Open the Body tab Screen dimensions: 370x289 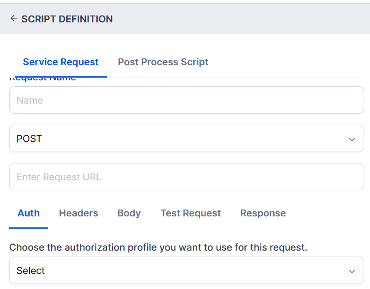pos(129,213)
